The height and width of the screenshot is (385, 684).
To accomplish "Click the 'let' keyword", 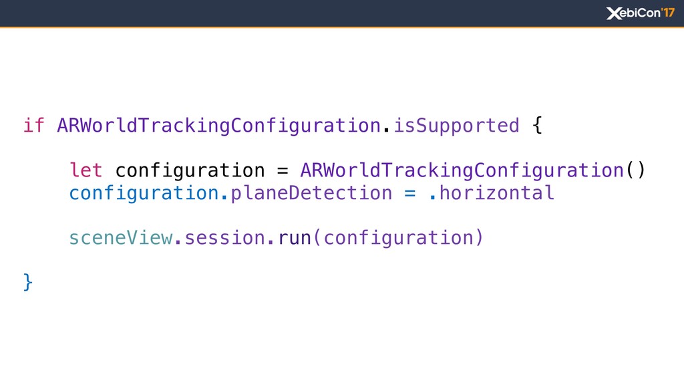I will pos(86,170).
